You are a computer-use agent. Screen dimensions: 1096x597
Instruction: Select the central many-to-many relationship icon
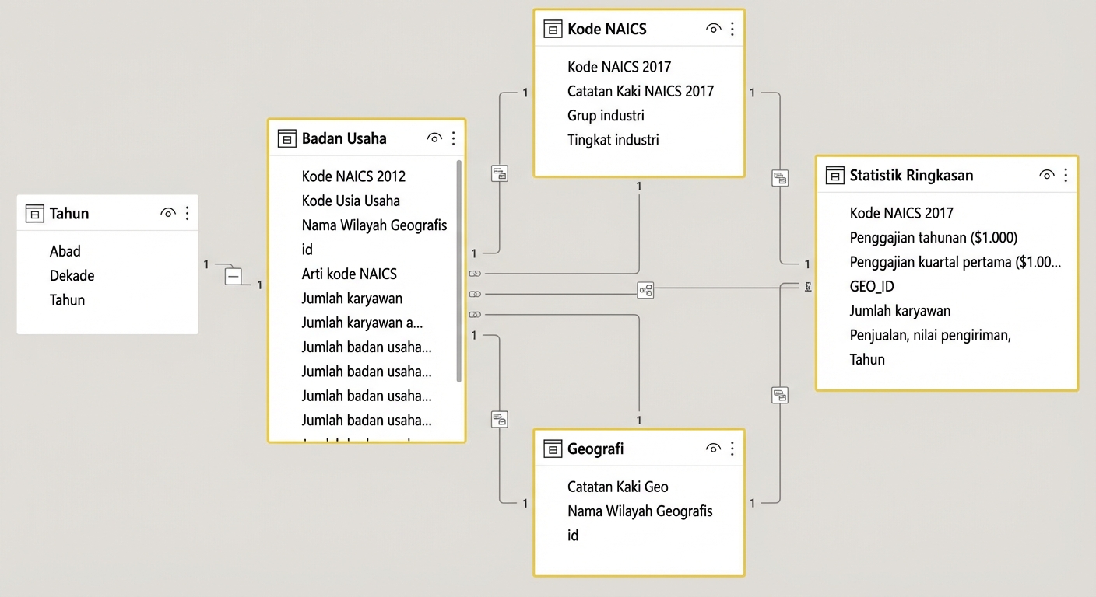click(645, 289)
